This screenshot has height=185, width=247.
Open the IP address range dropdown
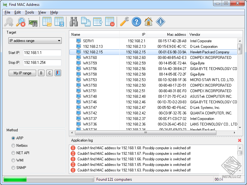[x=35, y=41]
